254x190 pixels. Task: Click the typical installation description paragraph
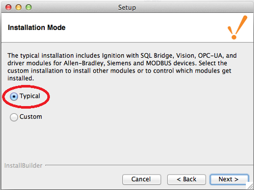(122, 67)
